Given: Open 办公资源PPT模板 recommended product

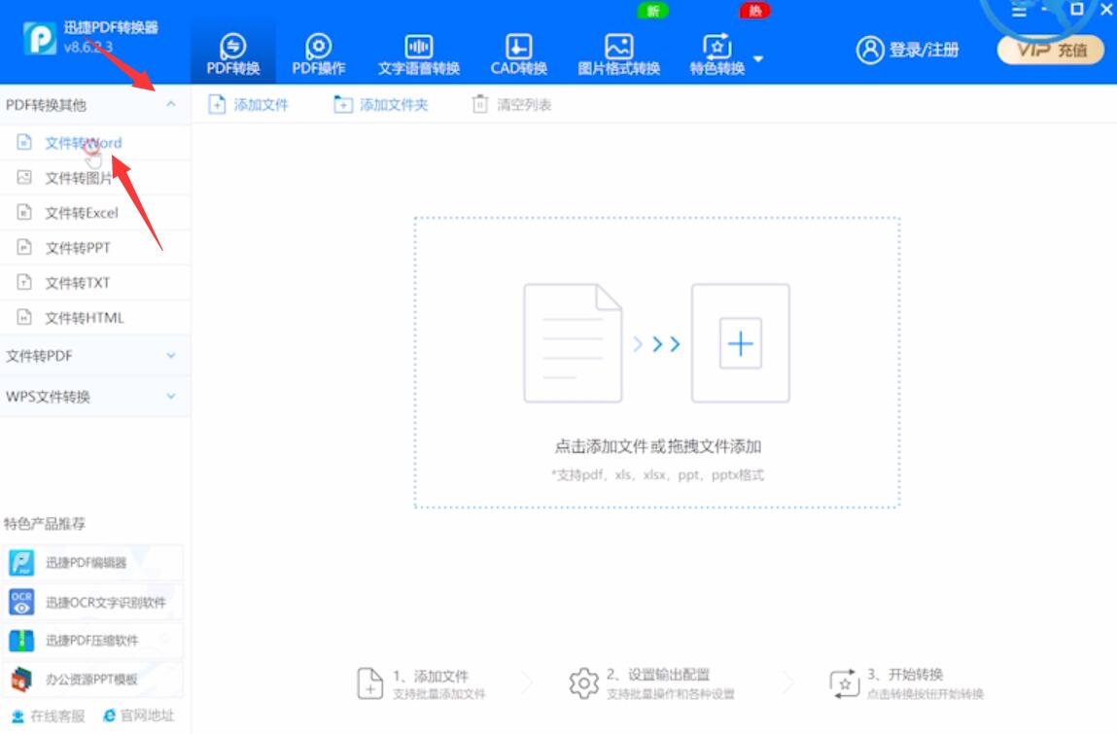Looking at the screenshot, I should pos(92,680).
